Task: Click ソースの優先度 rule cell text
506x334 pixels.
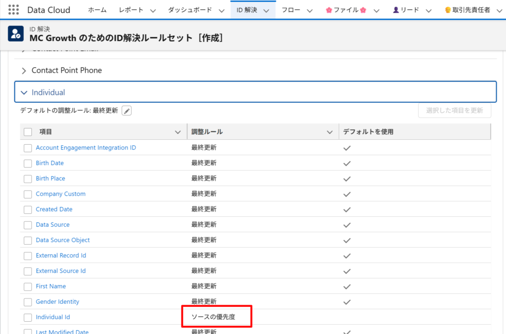Action: [x=213, y=317]
